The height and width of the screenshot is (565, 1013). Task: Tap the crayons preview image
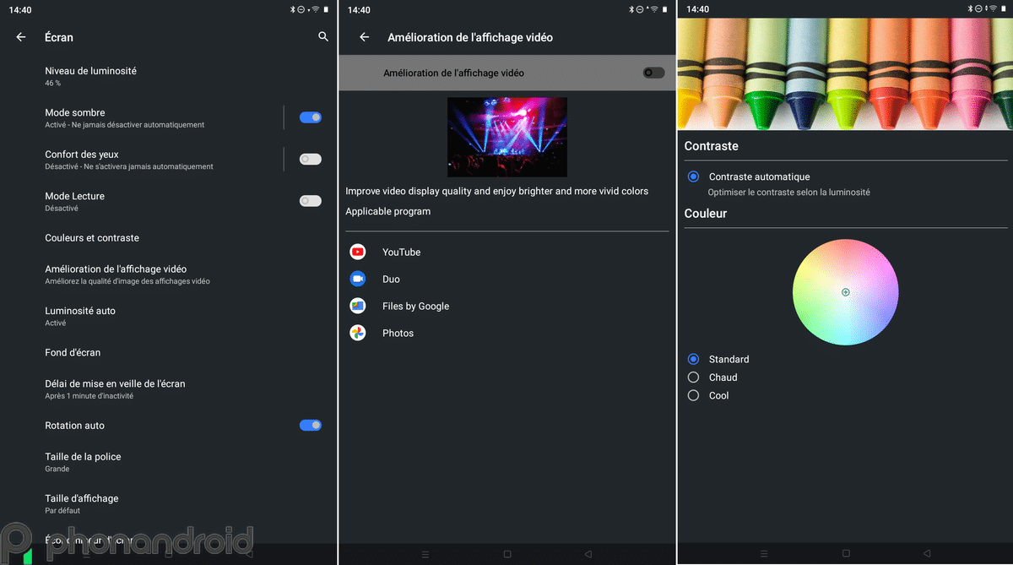coord(845,74)
